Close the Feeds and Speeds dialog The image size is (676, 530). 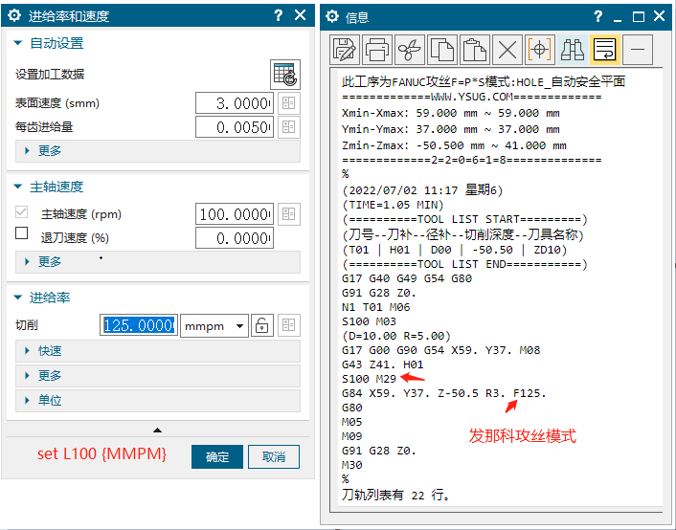[300, 15]
